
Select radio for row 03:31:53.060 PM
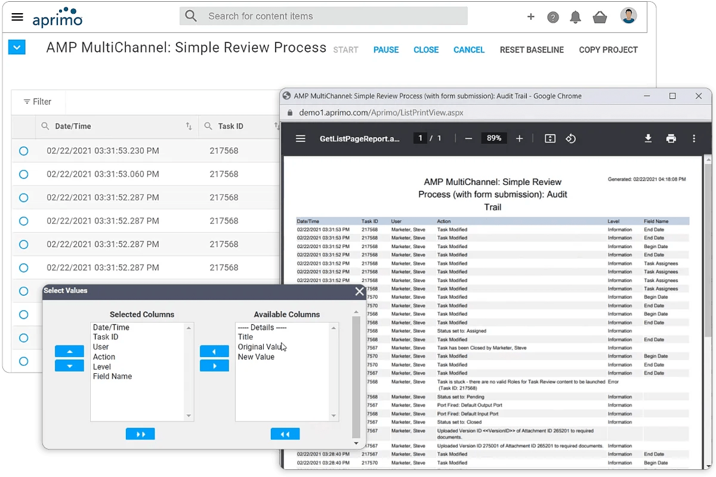point(23,174)
